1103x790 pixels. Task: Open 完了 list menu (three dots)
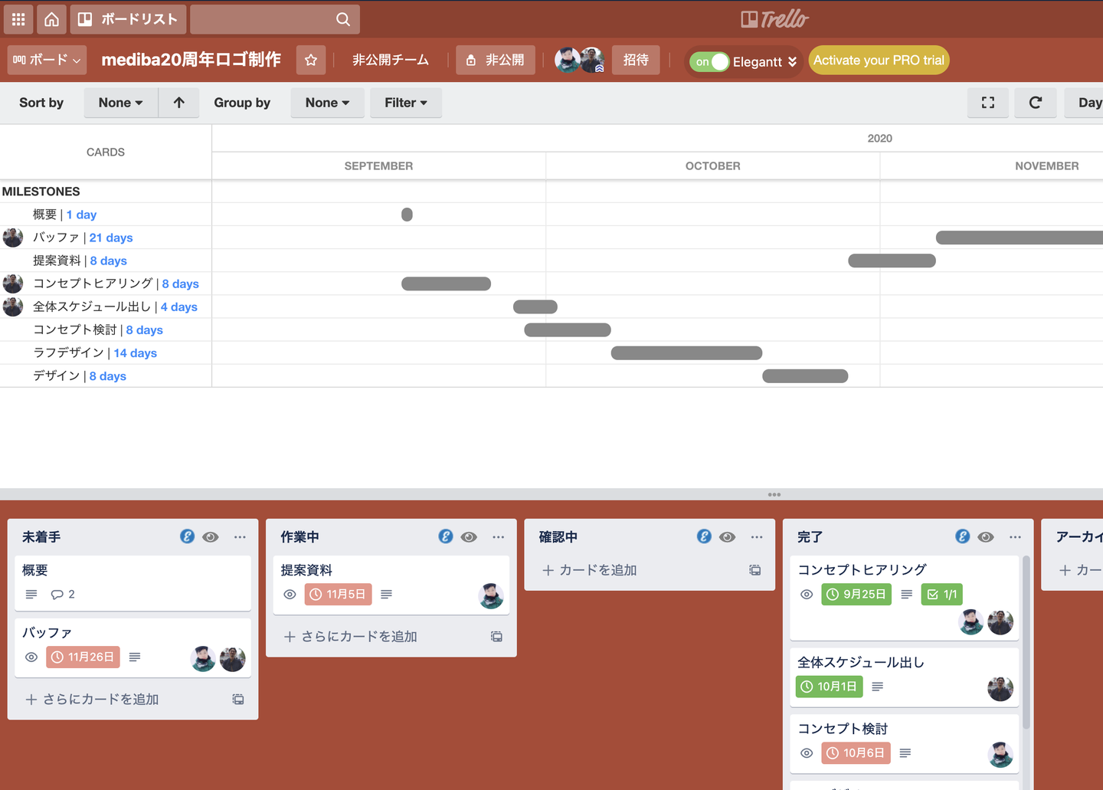1015,537
